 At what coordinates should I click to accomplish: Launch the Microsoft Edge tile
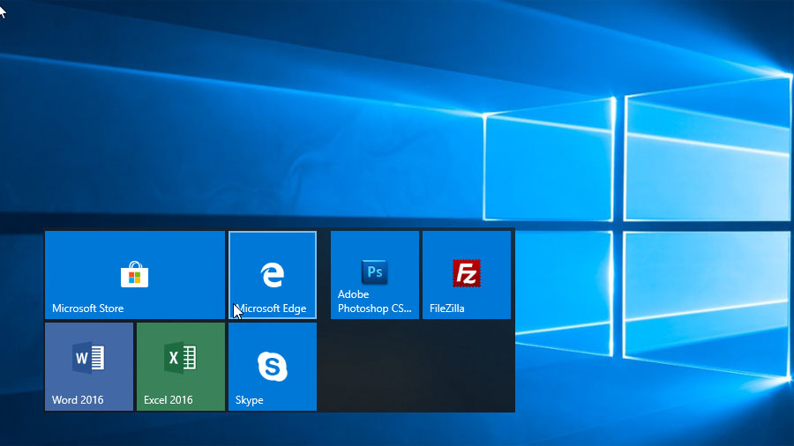(x=273, y=275)
